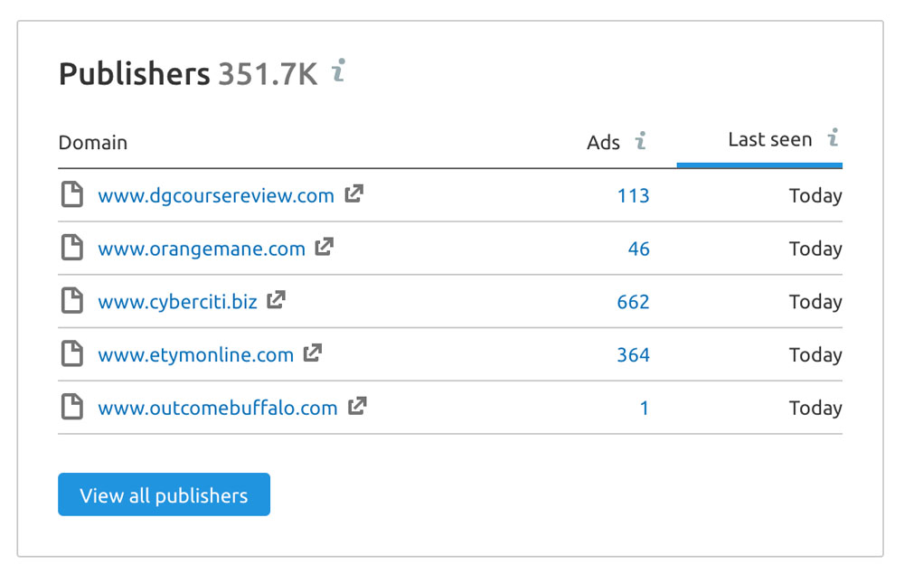
Task: Click the page icon in cyberciti.biz row
Action: click(x=72, y=300)
